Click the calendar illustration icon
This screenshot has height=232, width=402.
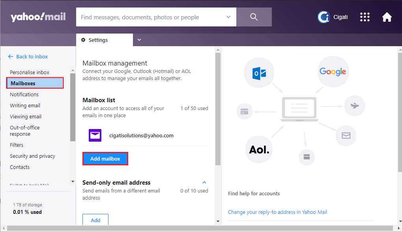click(x=307, y=157)
